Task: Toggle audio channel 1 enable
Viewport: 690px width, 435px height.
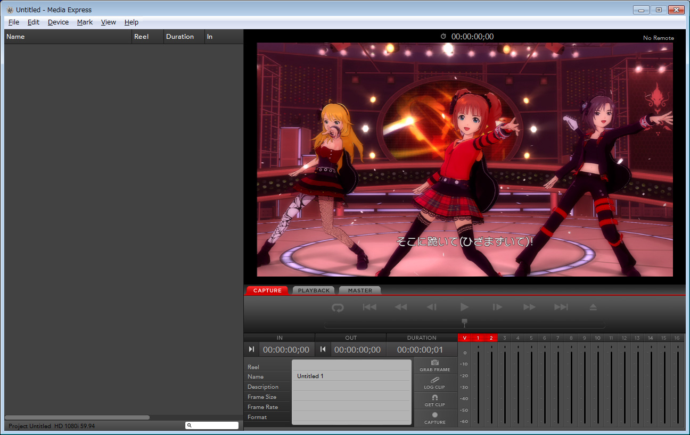Action: [x=478, y=338]
